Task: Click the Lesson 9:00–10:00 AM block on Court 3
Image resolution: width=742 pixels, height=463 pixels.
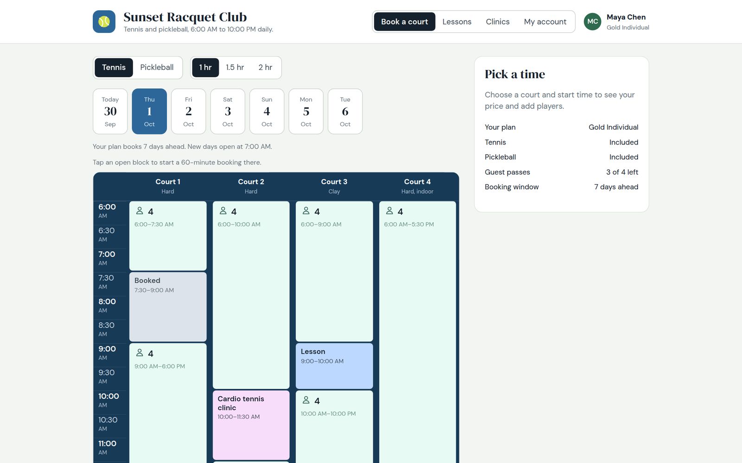Action: tap(334, 366)
